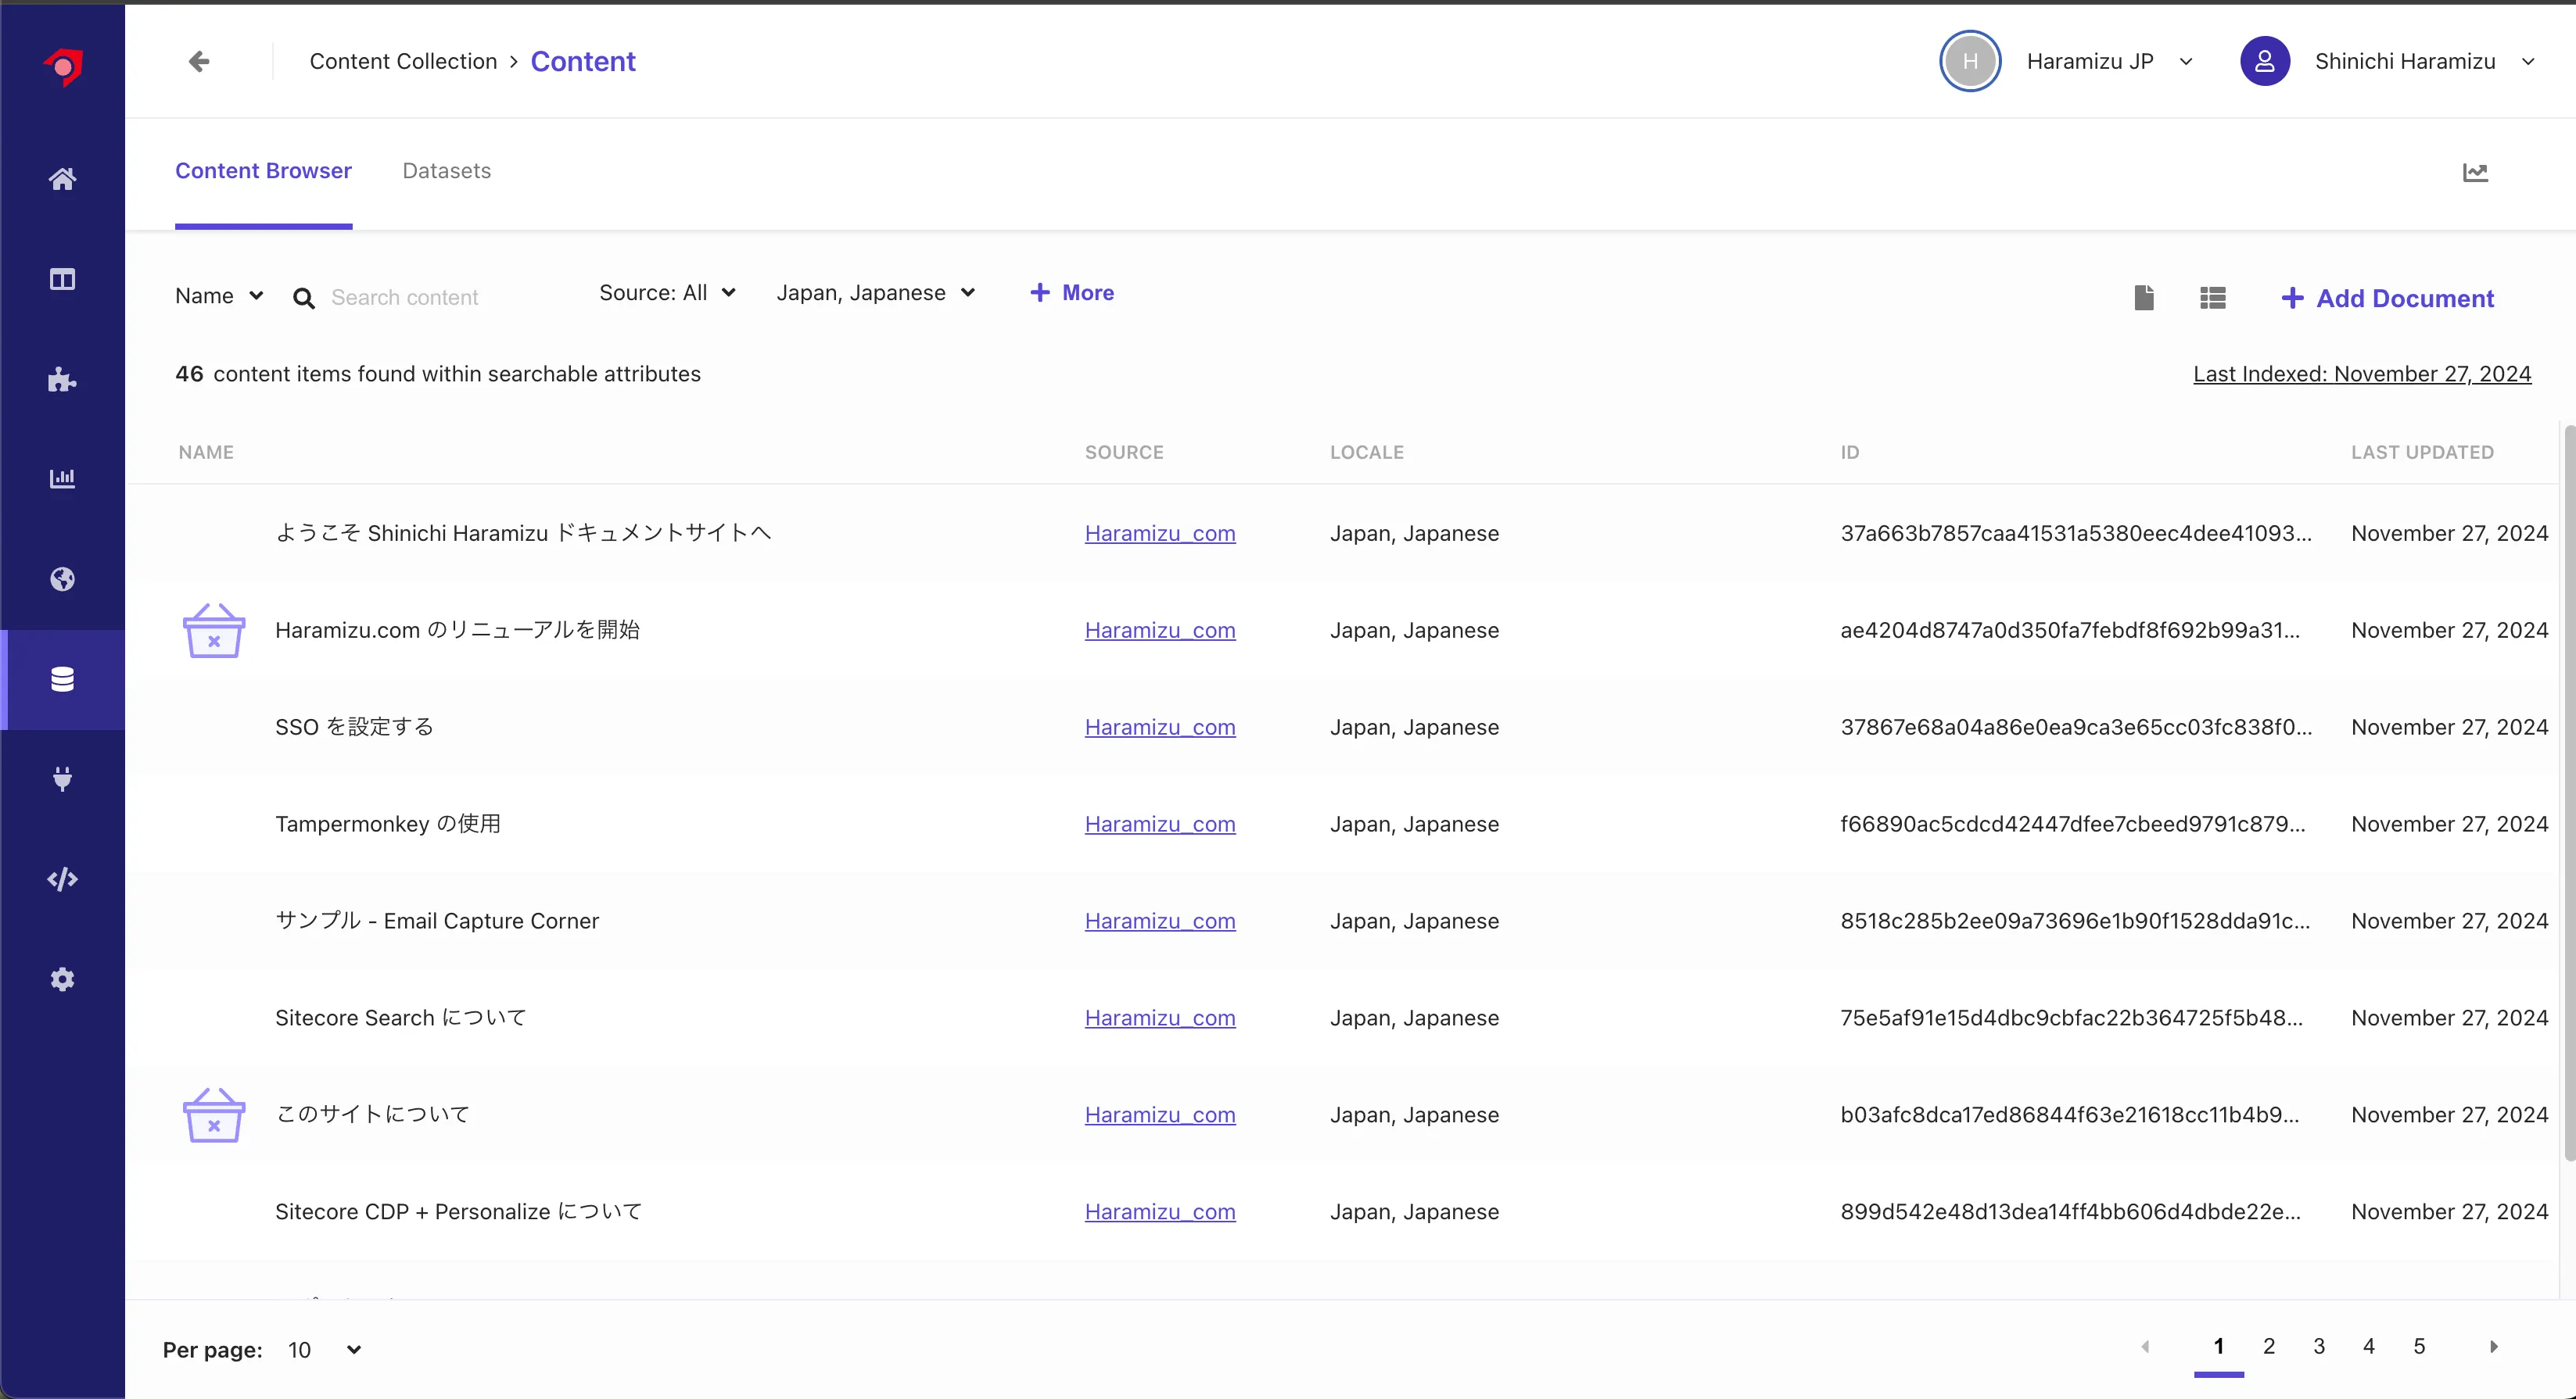2576x1399 pixels.
Task: Click the search magnifier icon
Action: click(x=304, y=298)
